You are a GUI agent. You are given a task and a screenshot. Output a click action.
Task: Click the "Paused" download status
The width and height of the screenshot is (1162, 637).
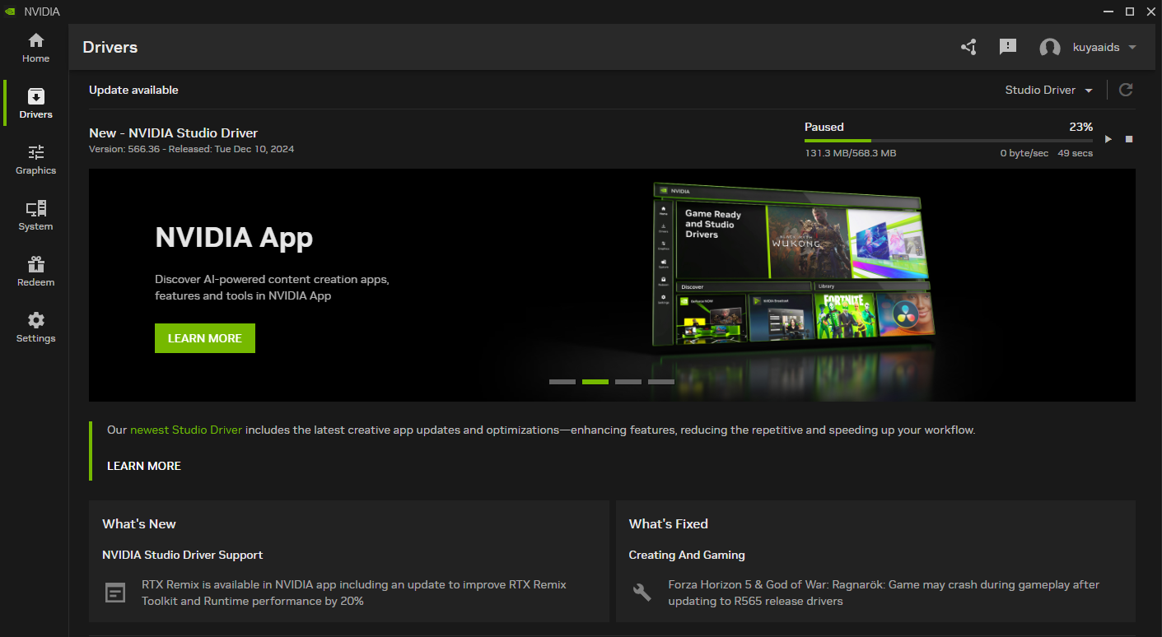pyautogui.click(x=824, y=127)
